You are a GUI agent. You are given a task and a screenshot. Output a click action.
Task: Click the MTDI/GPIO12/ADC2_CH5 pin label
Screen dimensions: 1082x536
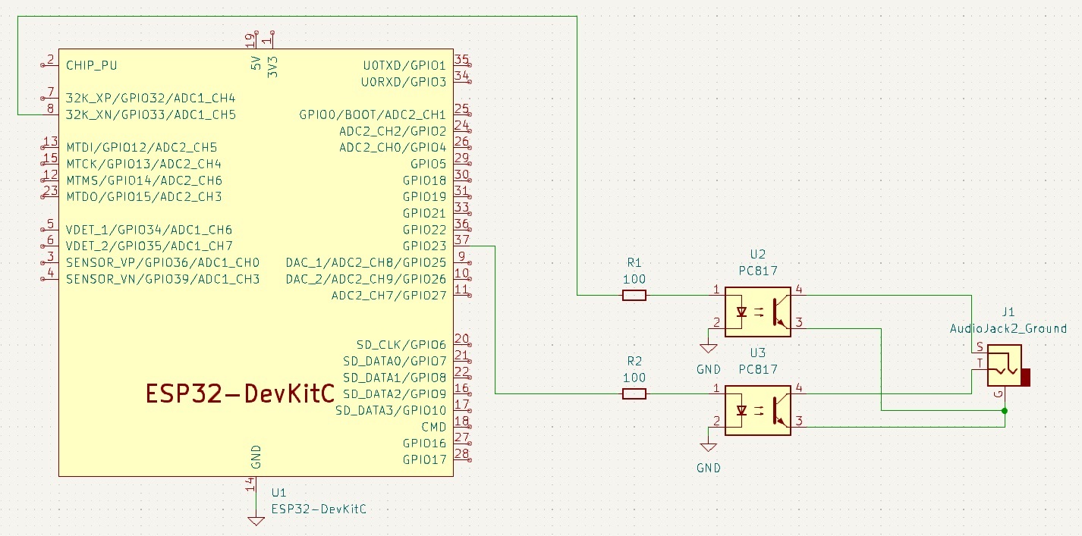[x=141, y=147]
